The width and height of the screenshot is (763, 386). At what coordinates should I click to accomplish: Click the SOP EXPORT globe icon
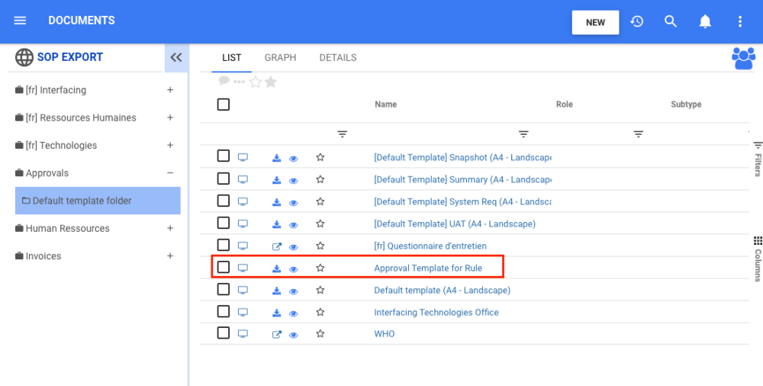coord(24,57)
